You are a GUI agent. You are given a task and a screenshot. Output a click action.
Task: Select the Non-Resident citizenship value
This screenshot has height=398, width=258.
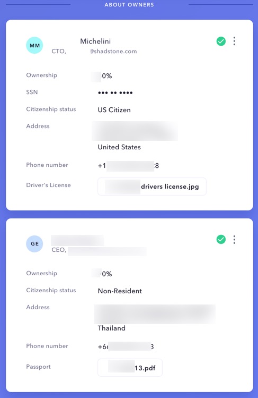coord(120,291)
